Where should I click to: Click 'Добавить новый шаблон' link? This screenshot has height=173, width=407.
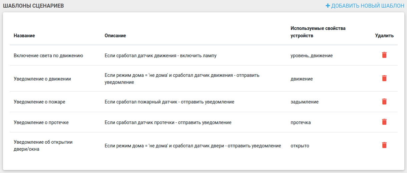click(x=367, y=6)
